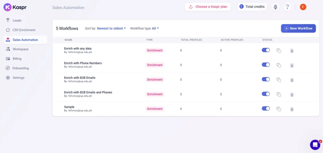Open help question mark icon

coord(287,7)
